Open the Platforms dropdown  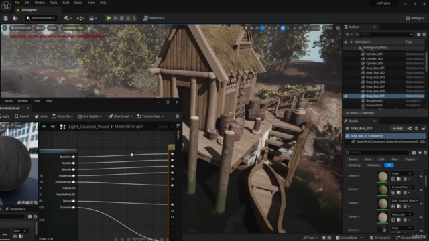[154, 18]
